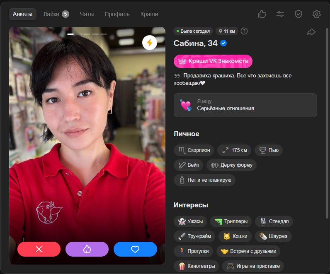Click the Интересы section heading

click(x=191, y=205)
